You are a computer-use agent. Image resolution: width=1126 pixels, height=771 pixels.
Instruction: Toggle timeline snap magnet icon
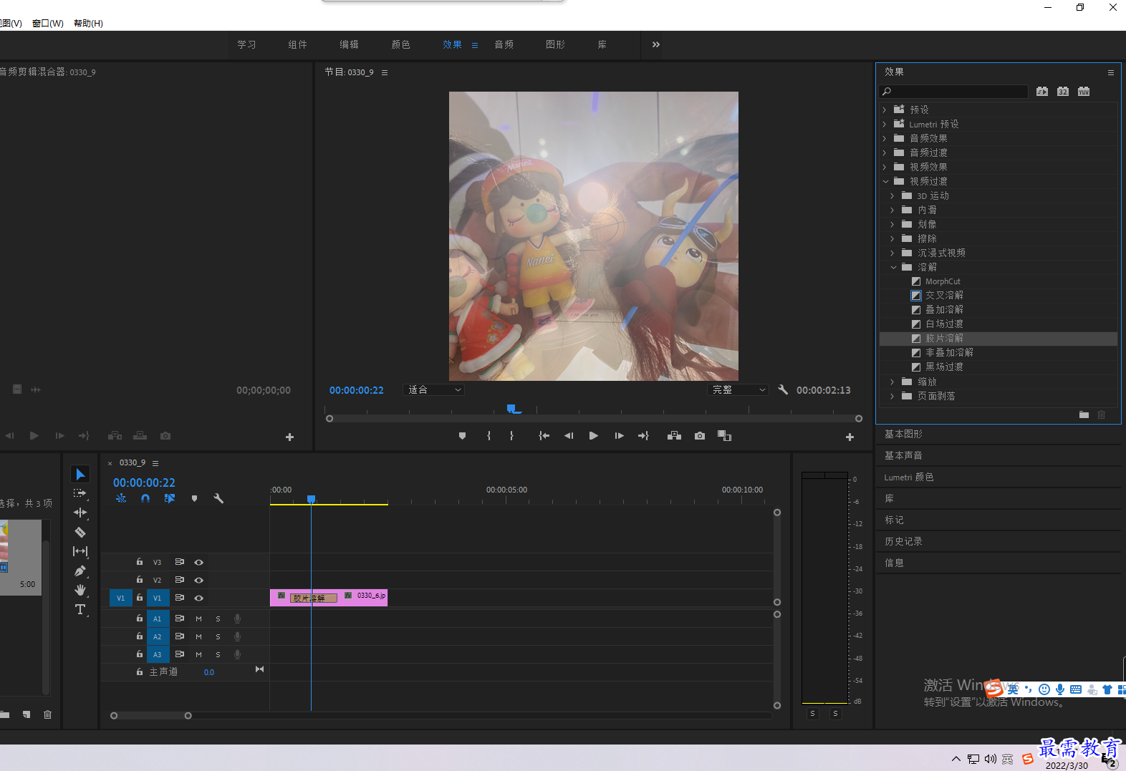145,498
